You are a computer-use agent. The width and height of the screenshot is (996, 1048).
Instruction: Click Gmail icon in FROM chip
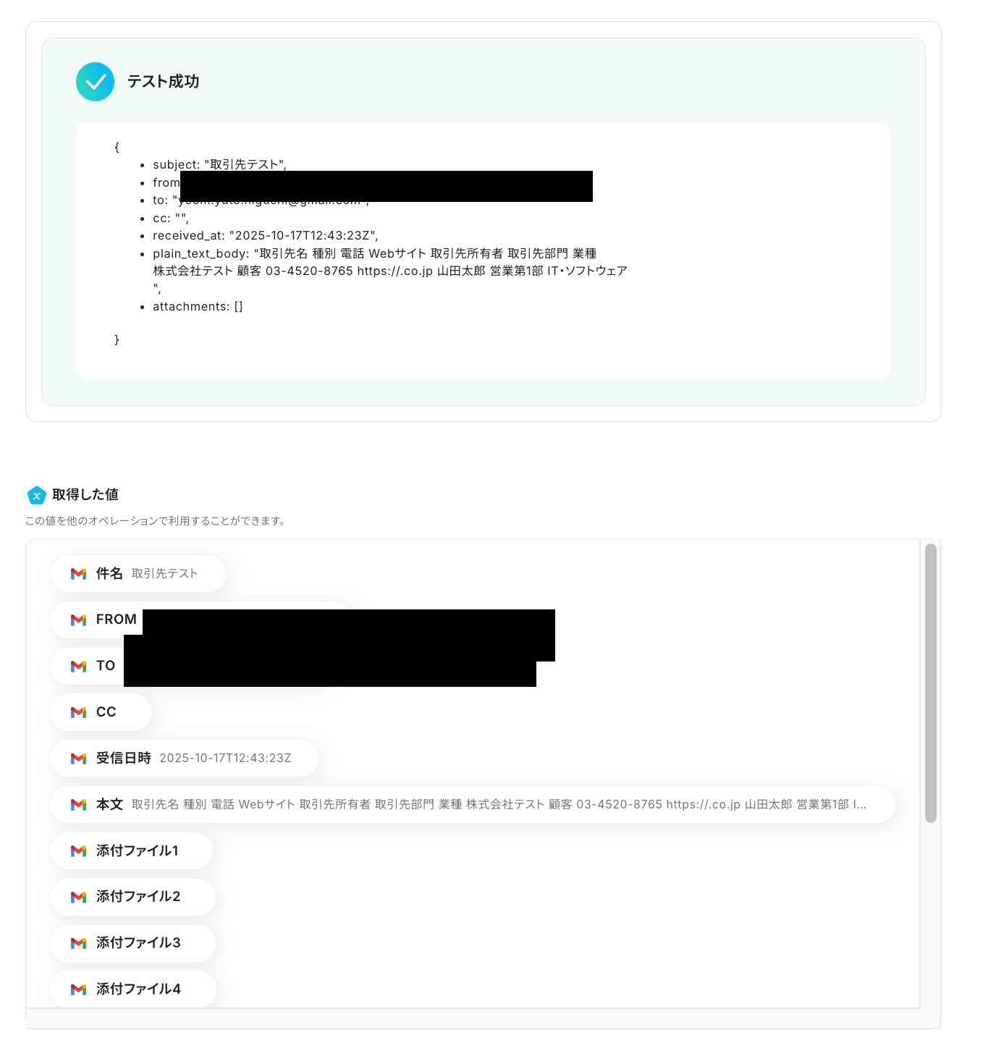(79, 620)
